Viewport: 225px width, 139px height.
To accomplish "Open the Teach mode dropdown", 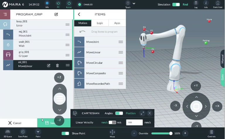I will point(134,3).
